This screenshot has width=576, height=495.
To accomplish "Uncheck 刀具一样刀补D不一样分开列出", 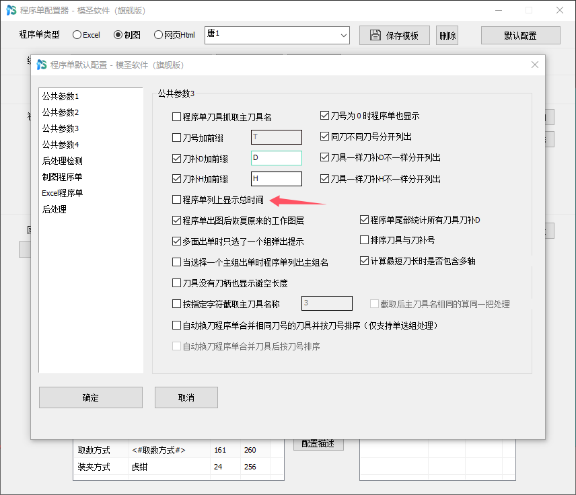I will 325,157.
